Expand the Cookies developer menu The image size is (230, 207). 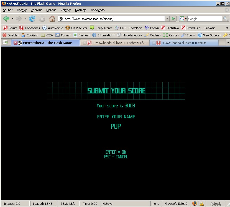pos(30,35)
